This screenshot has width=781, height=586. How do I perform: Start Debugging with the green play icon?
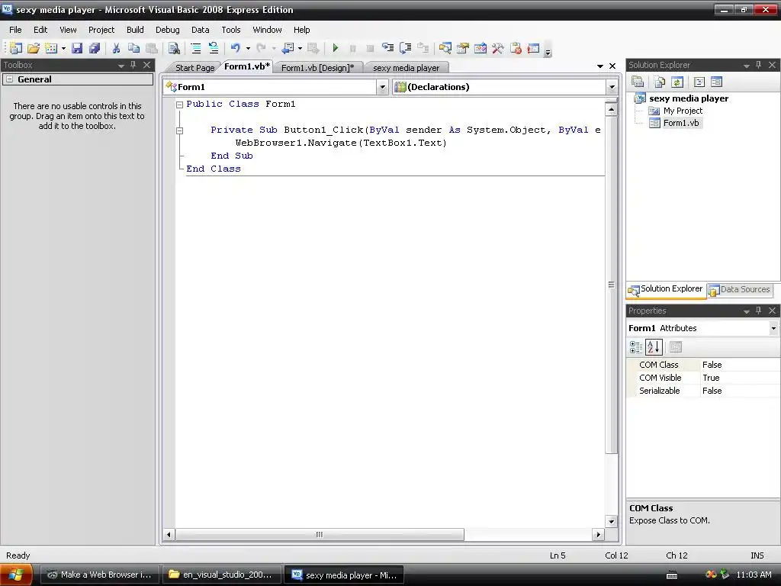336,48
